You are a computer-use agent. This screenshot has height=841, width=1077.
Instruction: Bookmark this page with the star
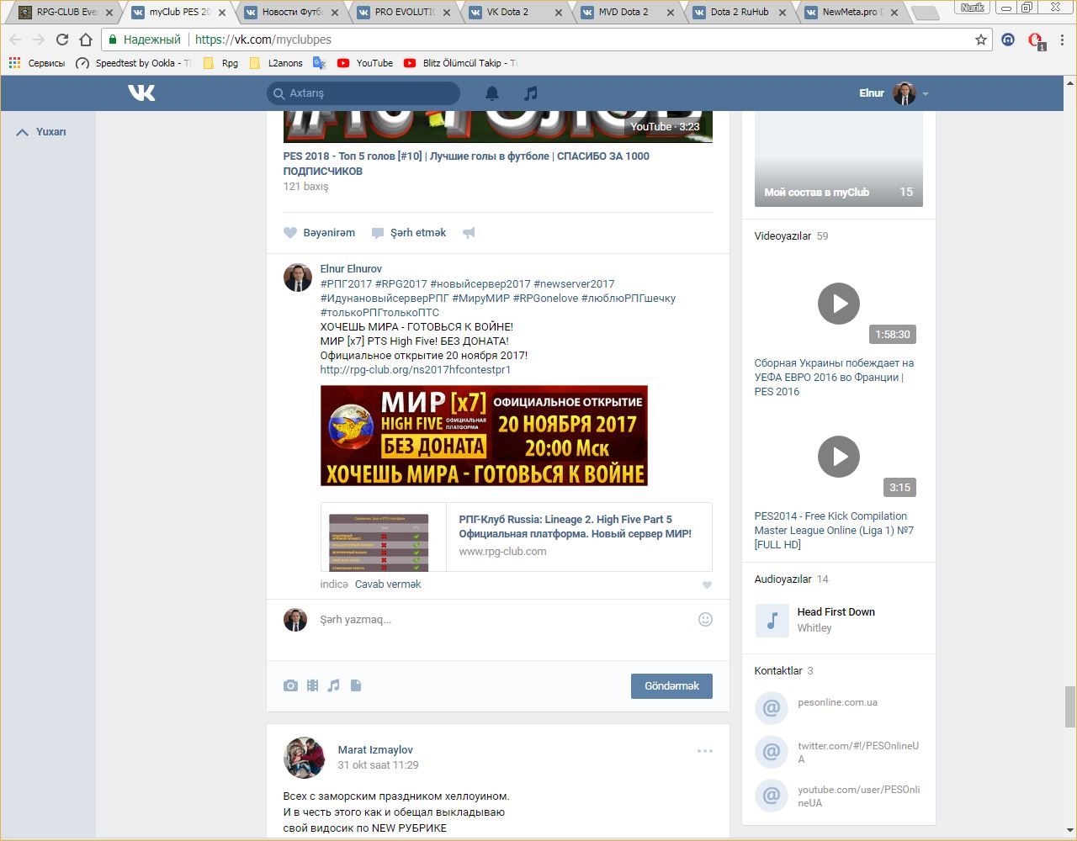point(980,40)
